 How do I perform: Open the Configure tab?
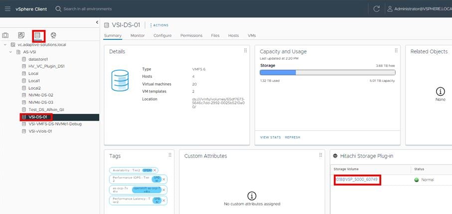(x=162, y=35)
